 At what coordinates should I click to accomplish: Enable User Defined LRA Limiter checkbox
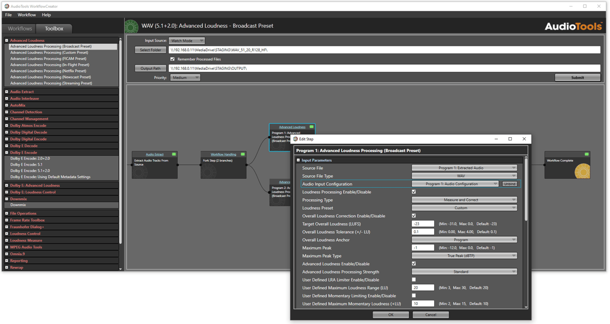point(414,280)
